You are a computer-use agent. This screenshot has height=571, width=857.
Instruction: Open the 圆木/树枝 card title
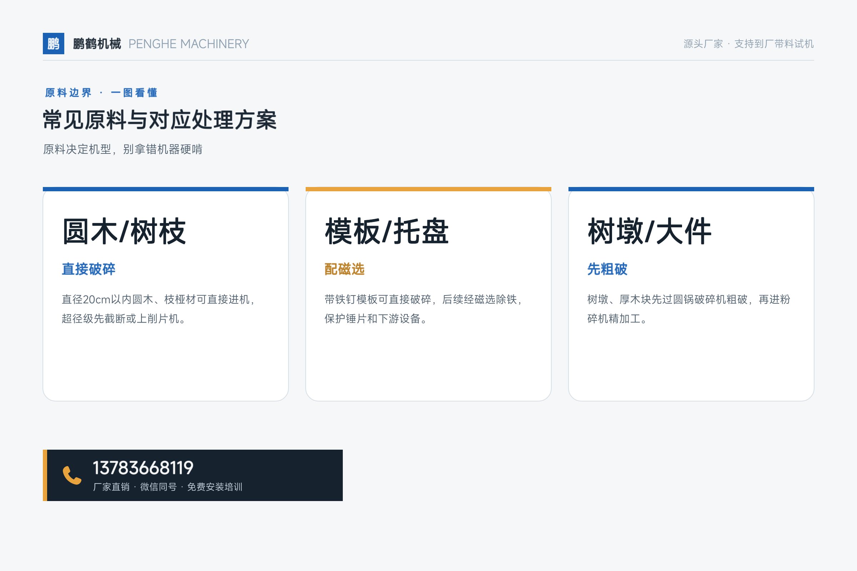coord(124,231)
